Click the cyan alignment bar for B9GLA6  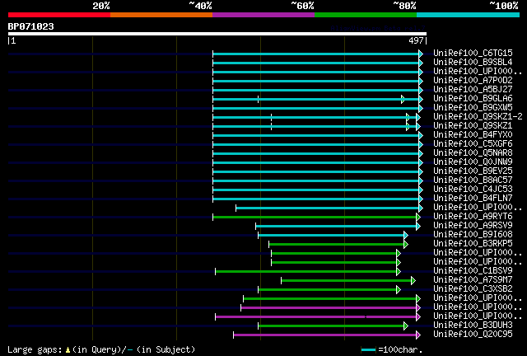coord(316,99)
